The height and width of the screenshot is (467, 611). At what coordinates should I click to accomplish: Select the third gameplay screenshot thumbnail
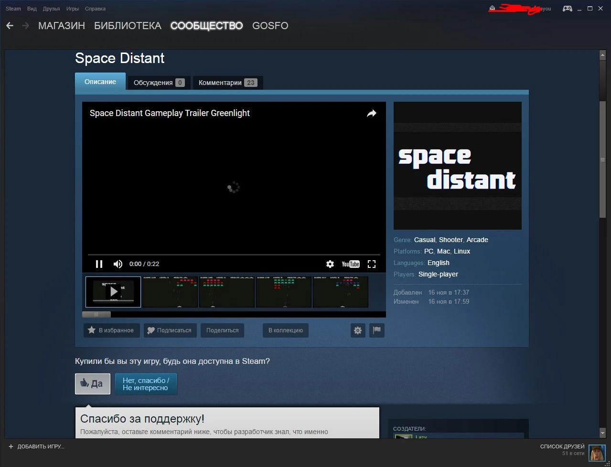click(284, 291)
